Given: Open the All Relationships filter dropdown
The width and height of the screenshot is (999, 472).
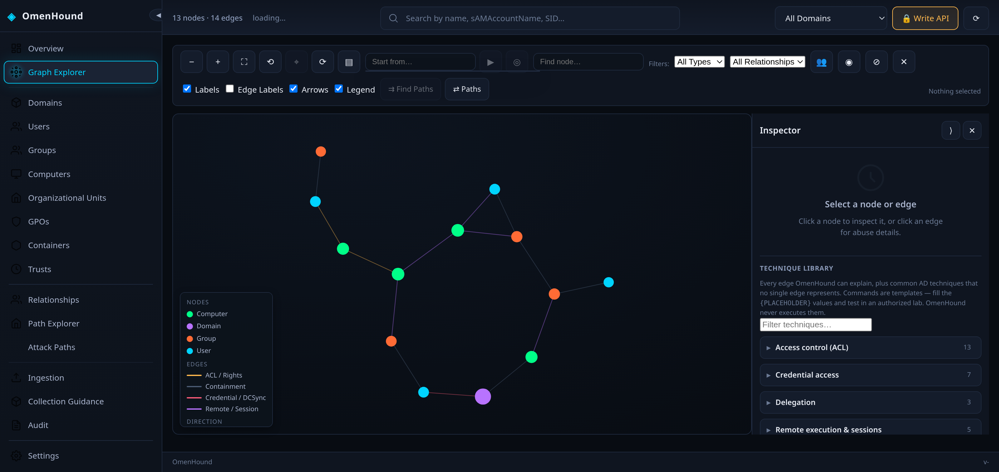Looking at the screenshot, I should tap(767, 62).
